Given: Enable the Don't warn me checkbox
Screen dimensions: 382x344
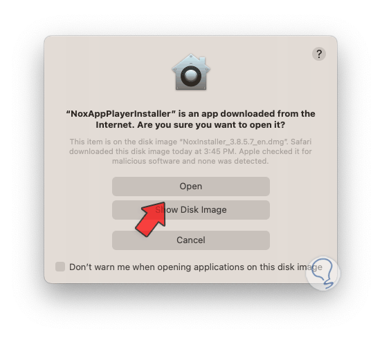Looking at the screenshot, I should tap(60, 267).
